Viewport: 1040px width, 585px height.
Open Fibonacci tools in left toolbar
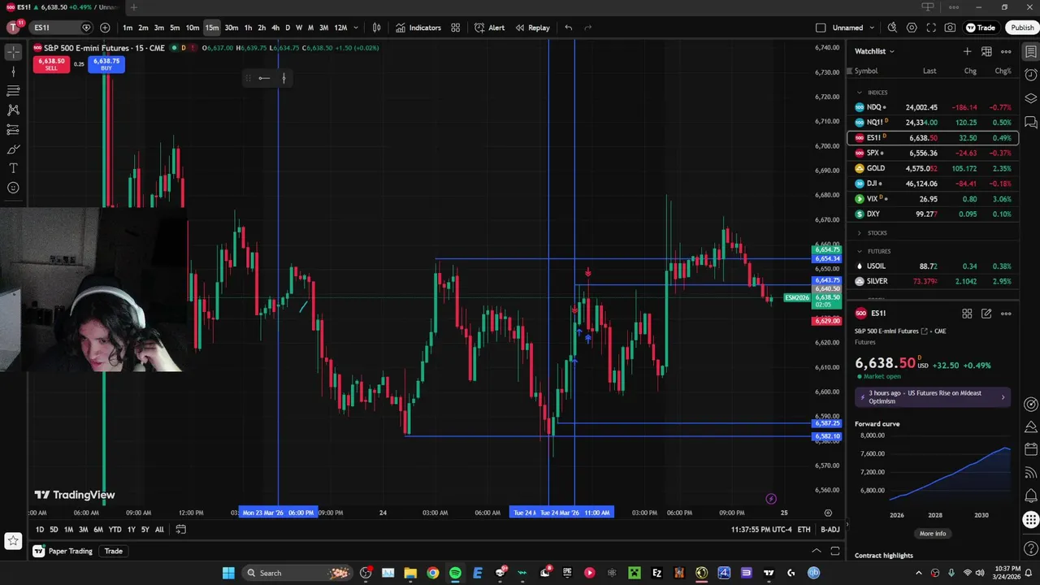(13, 91)
